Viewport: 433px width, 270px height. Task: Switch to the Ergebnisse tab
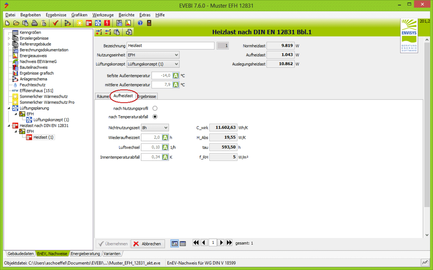pos(146,96)
